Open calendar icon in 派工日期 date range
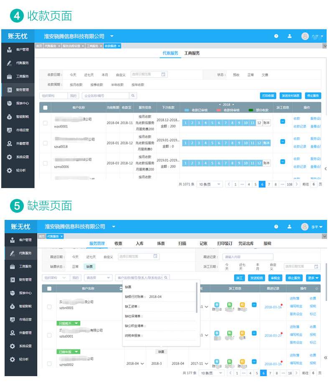The height and width of the screenshot is (382, 330). (317, 266)
